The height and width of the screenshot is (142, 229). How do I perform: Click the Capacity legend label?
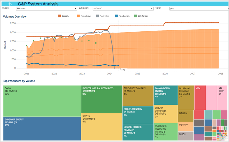coord(65,16)
